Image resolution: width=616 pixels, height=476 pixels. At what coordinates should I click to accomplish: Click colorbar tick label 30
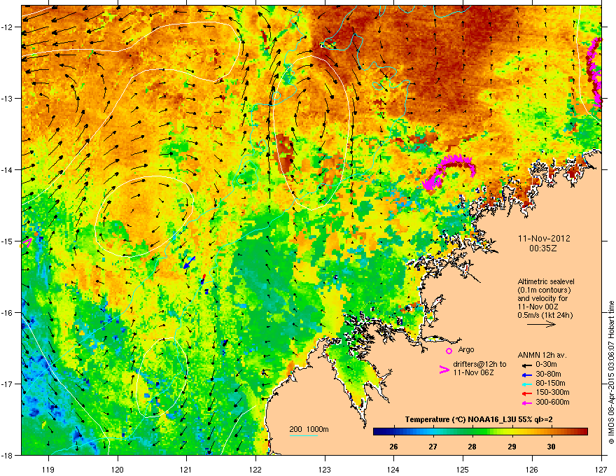coord(551,447)
